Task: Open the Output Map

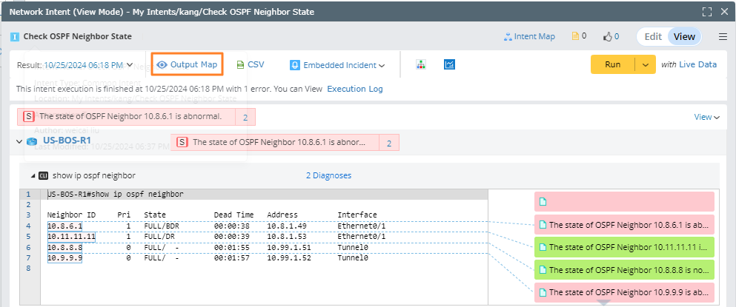Action: tap(187, 64)
